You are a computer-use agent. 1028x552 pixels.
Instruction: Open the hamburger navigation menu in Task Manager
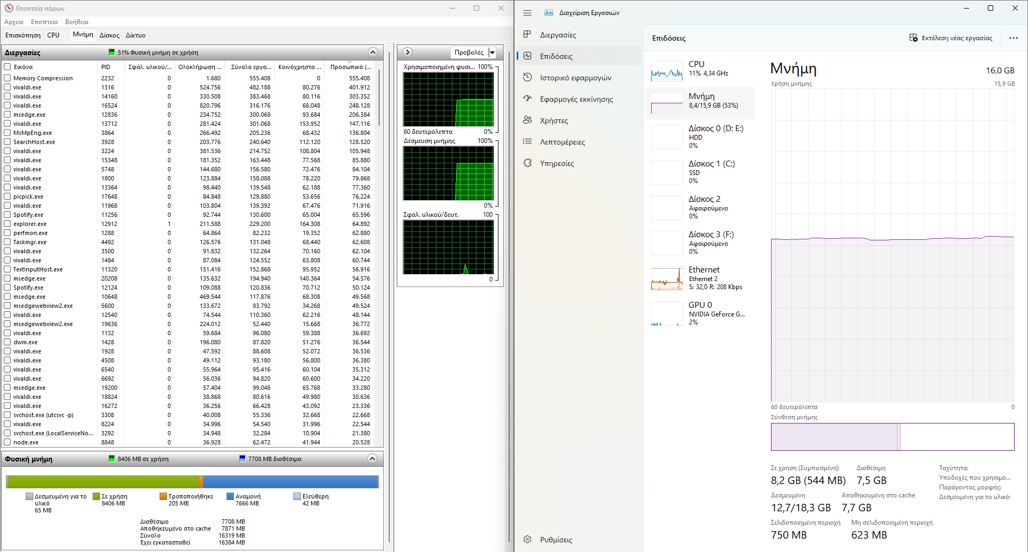[527, 13]
